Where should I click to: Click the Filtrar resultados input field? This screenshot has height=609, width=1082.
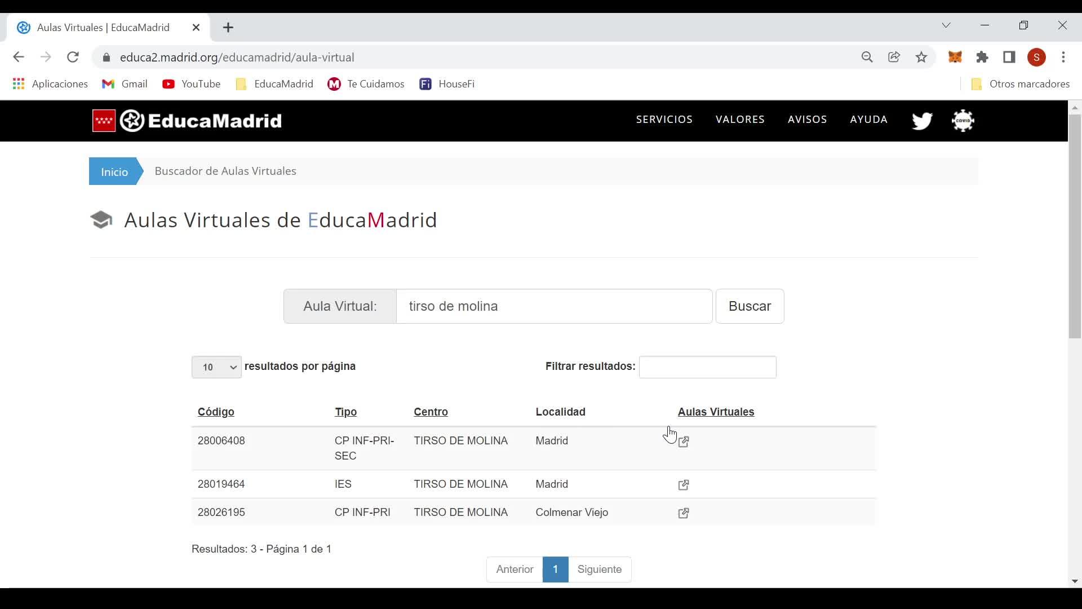707,367
